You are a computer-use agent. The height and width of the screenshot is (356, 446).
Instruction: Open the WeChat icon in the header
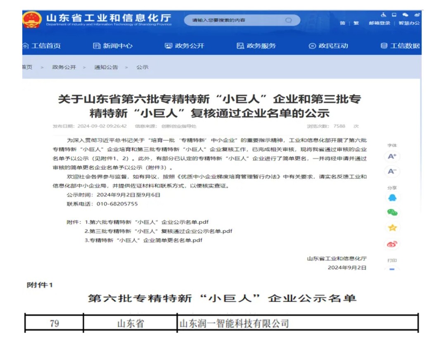(406, 15)
